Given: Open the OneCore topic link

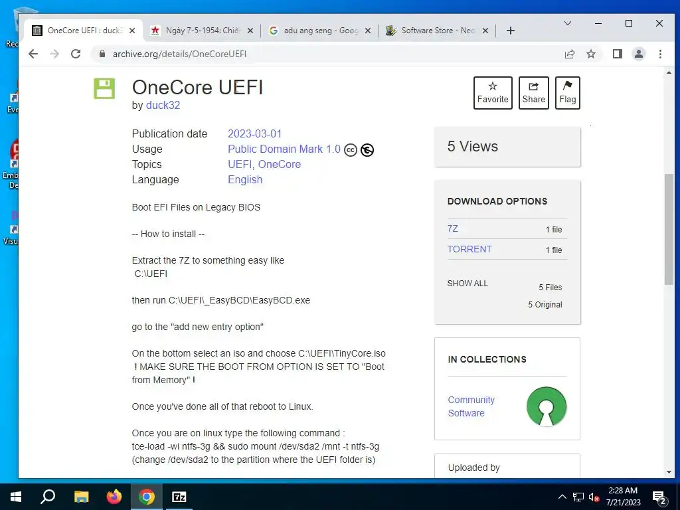Looking at the screenshot, I should click(x=280, y=165).
